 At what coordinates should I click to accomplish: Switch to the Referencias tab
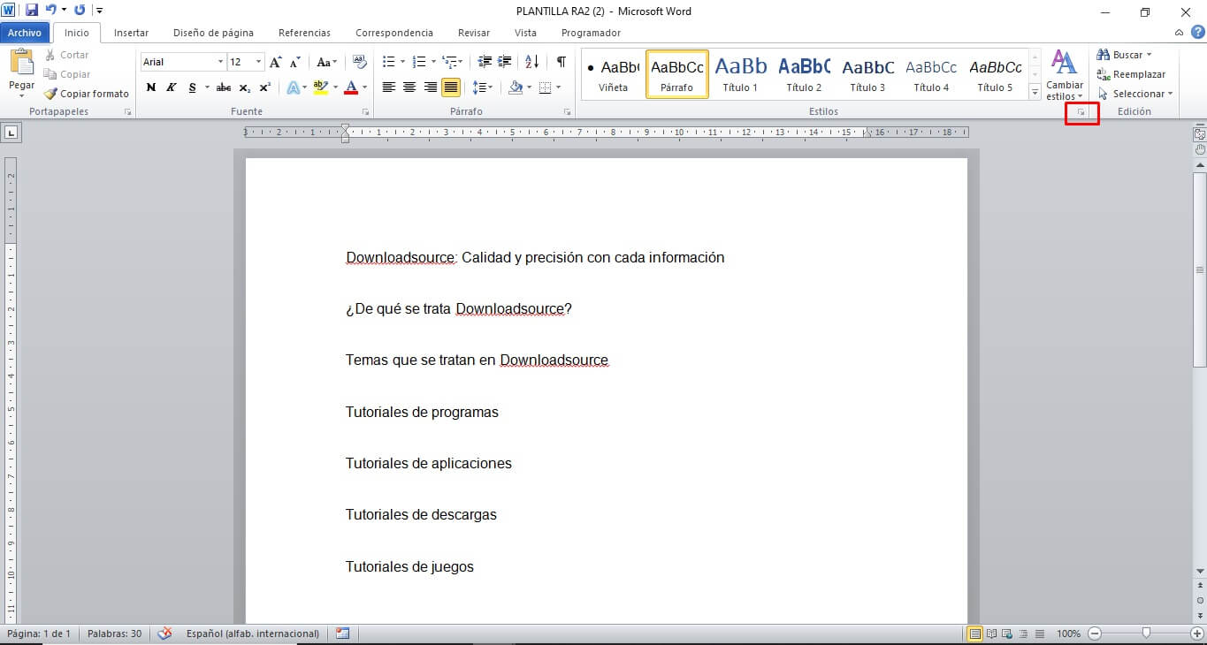point(304,33)
